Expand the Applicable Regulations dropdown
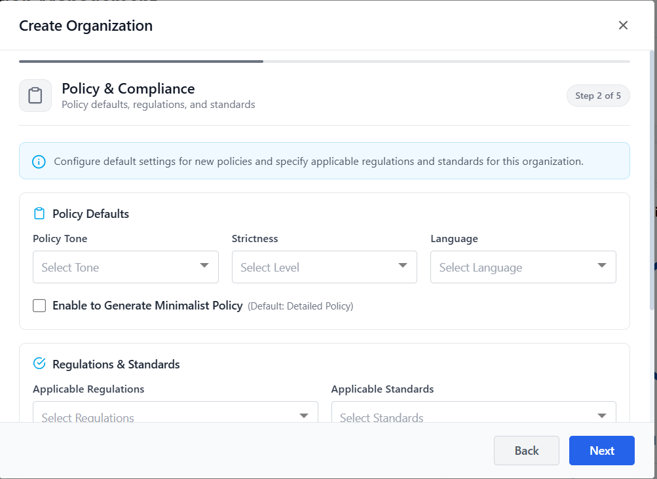The height and width of the screenshot is (479, 657). click(x=176, y=412)
